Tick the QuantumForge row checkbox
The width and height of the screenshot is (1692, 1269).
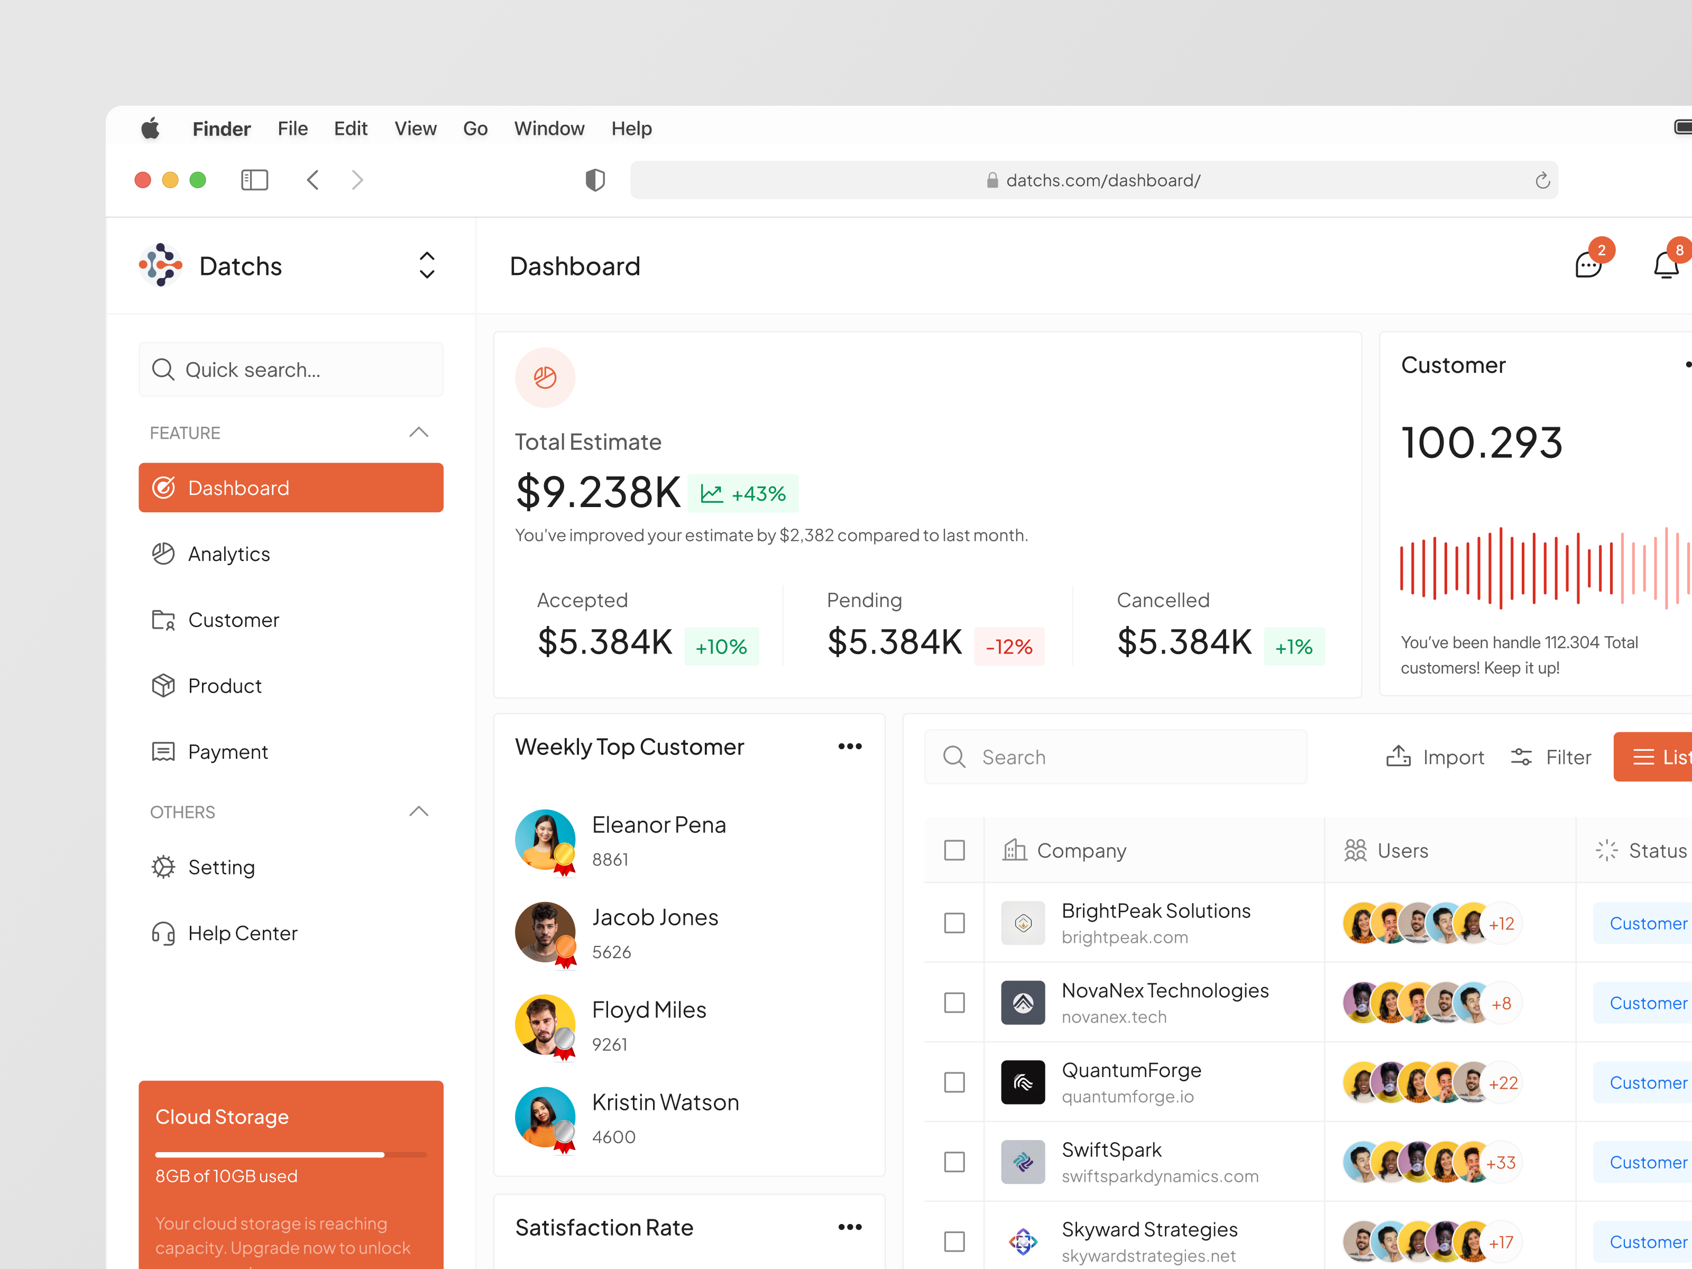pyautogui.click(x=954, y=1082)
